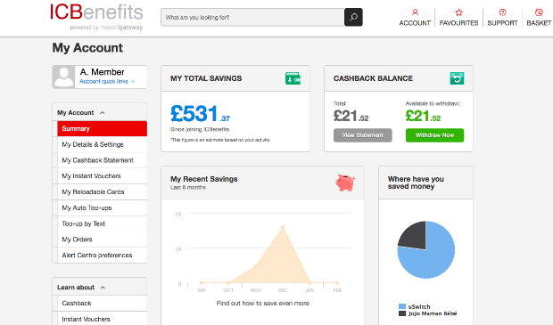Viewport: 553px width, 325px height.
Task: Click the uSwitch blue legend swatch
Action: [402, 306]
